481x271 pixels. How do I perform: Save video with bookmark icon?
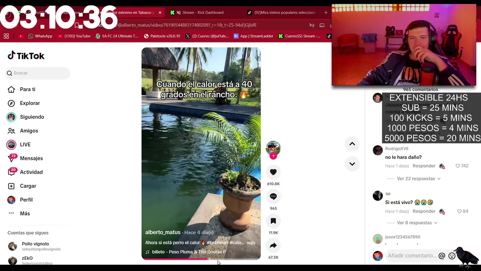click(273, 221)
